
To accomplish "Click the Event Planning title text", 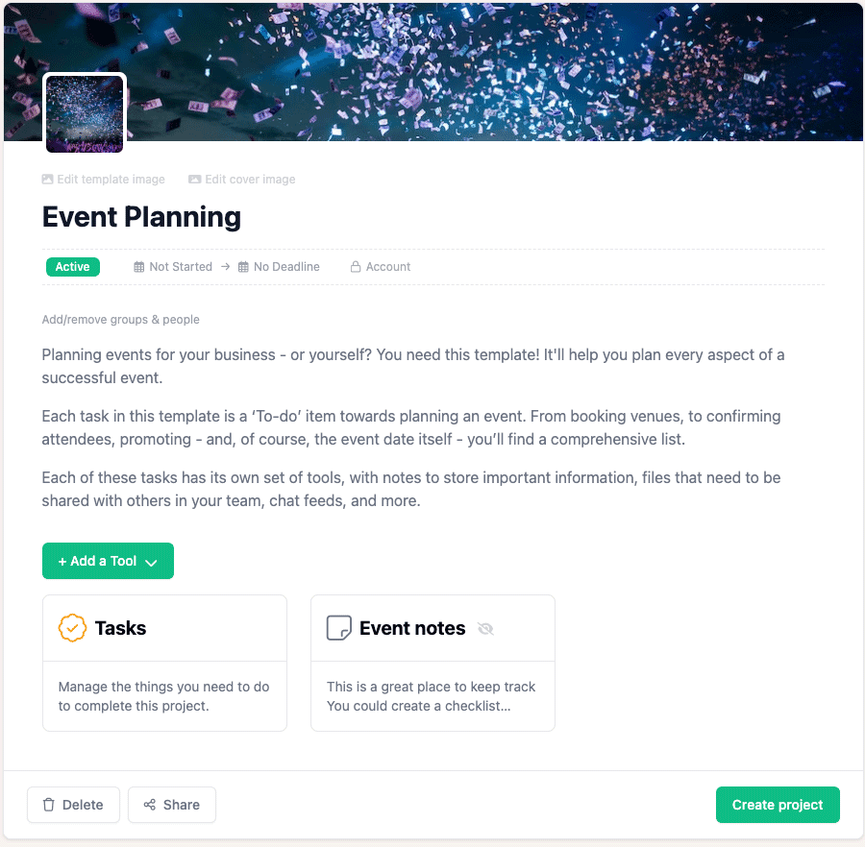I will coord(140,217).
